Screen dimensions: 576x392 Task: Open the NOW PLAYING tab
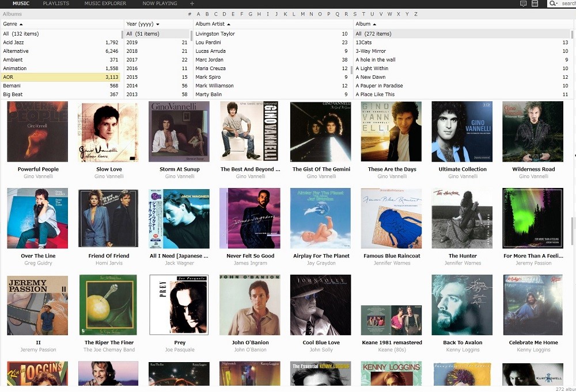160,3
